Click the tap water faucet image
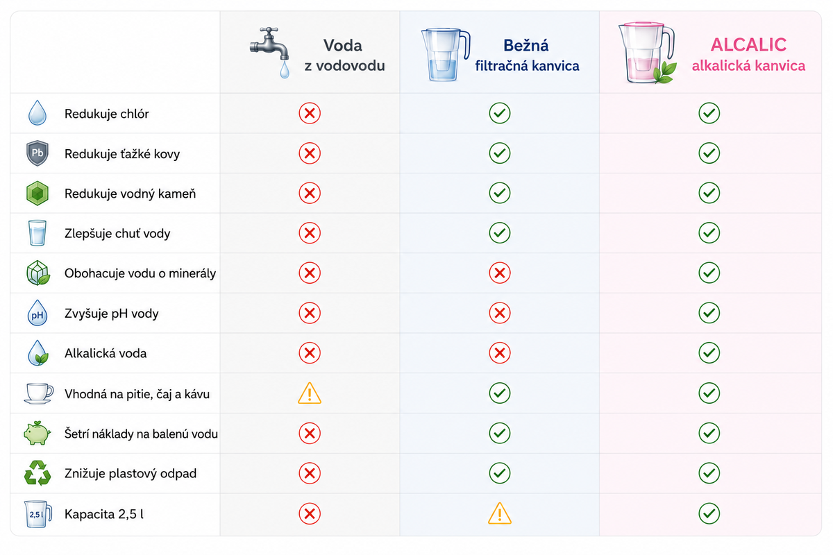The image size is (833, 555). (271, 52)
